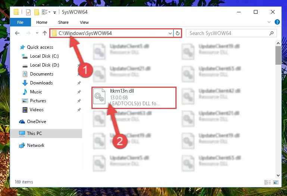Refresh the SysWOW64 folder view

[x=178, y=33]
